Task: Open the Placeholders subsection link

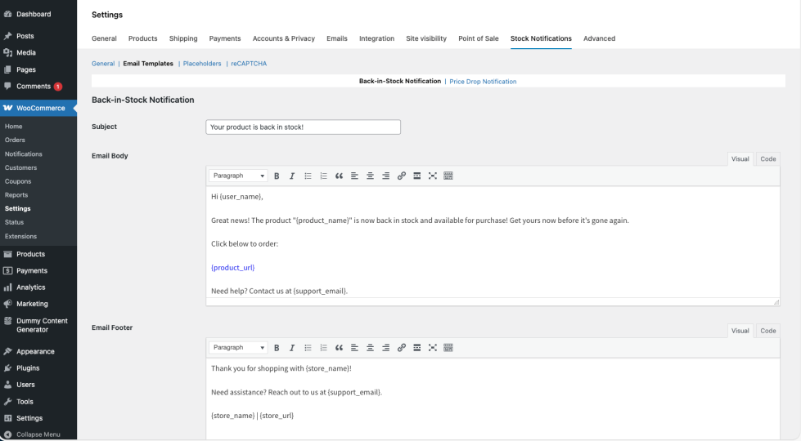Action: [x=202, y=64]
